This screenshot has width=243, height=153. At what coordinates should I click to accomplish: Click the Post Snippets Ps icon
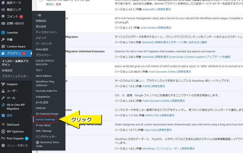(x=3, y=138)
